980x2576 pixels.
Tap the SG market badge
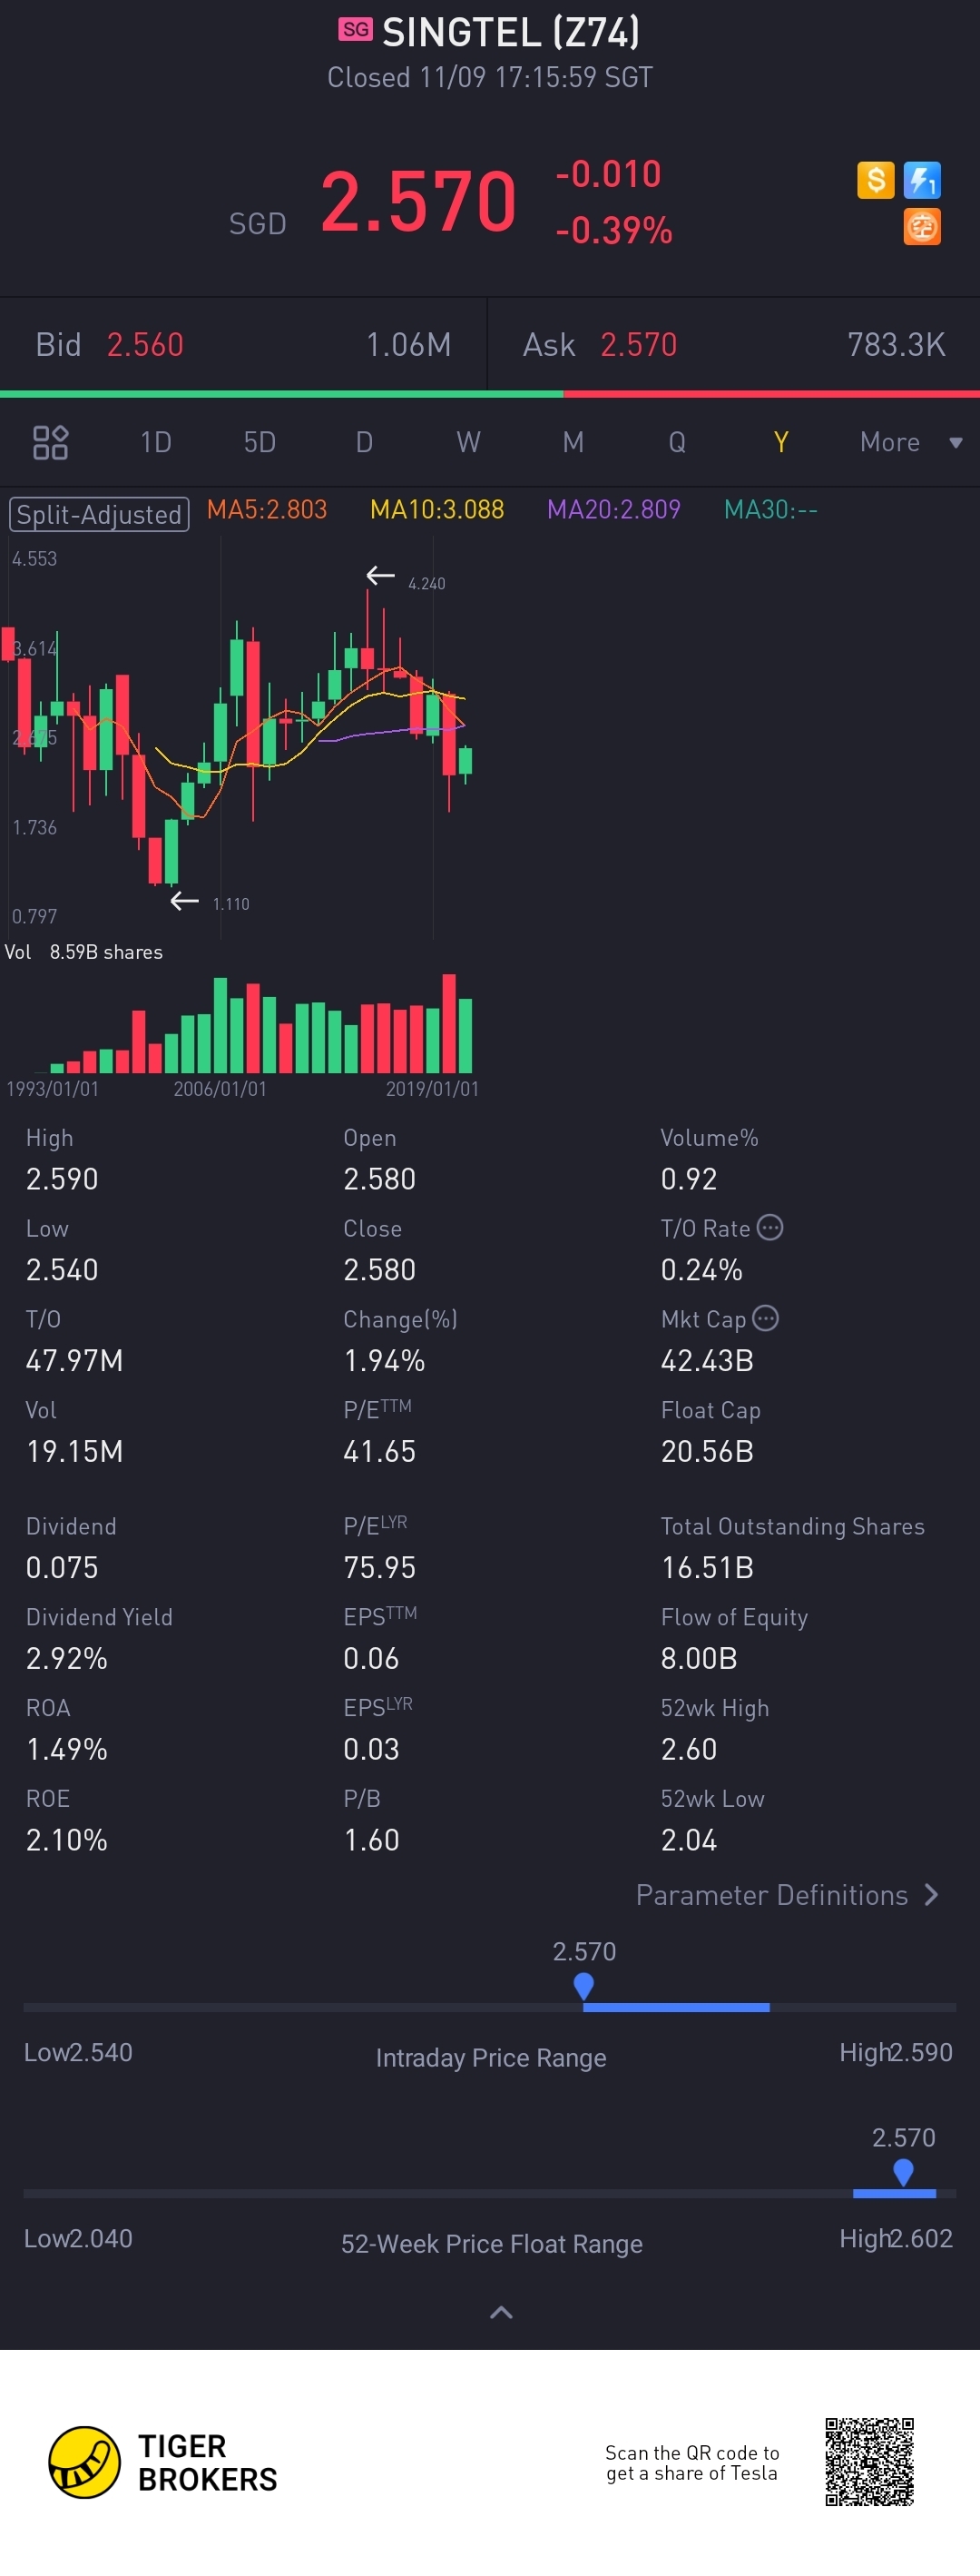tap(355, 29)
